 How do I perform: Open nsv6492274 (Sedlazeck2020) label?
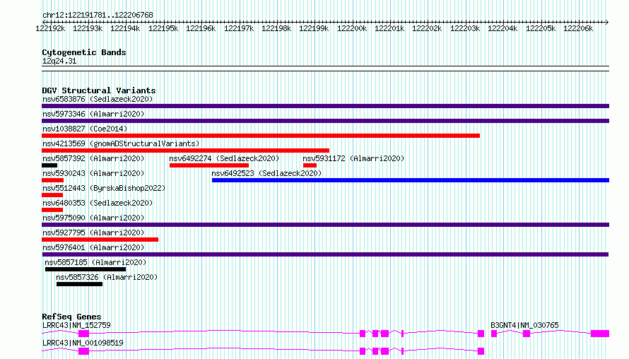(x=224, y=158)
